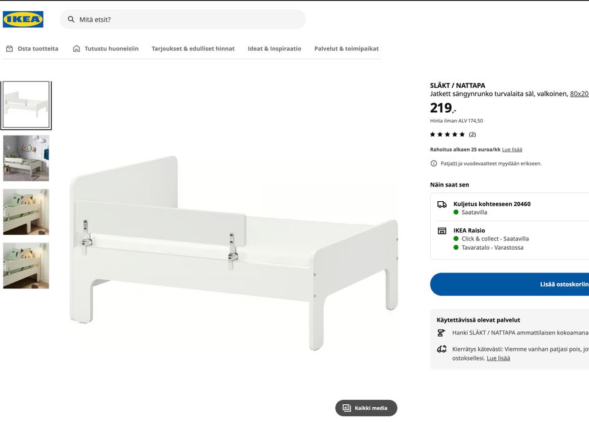Click the search magnifier icon
The width and height of the screenshot is (589, 422).
tap(71, 20)
